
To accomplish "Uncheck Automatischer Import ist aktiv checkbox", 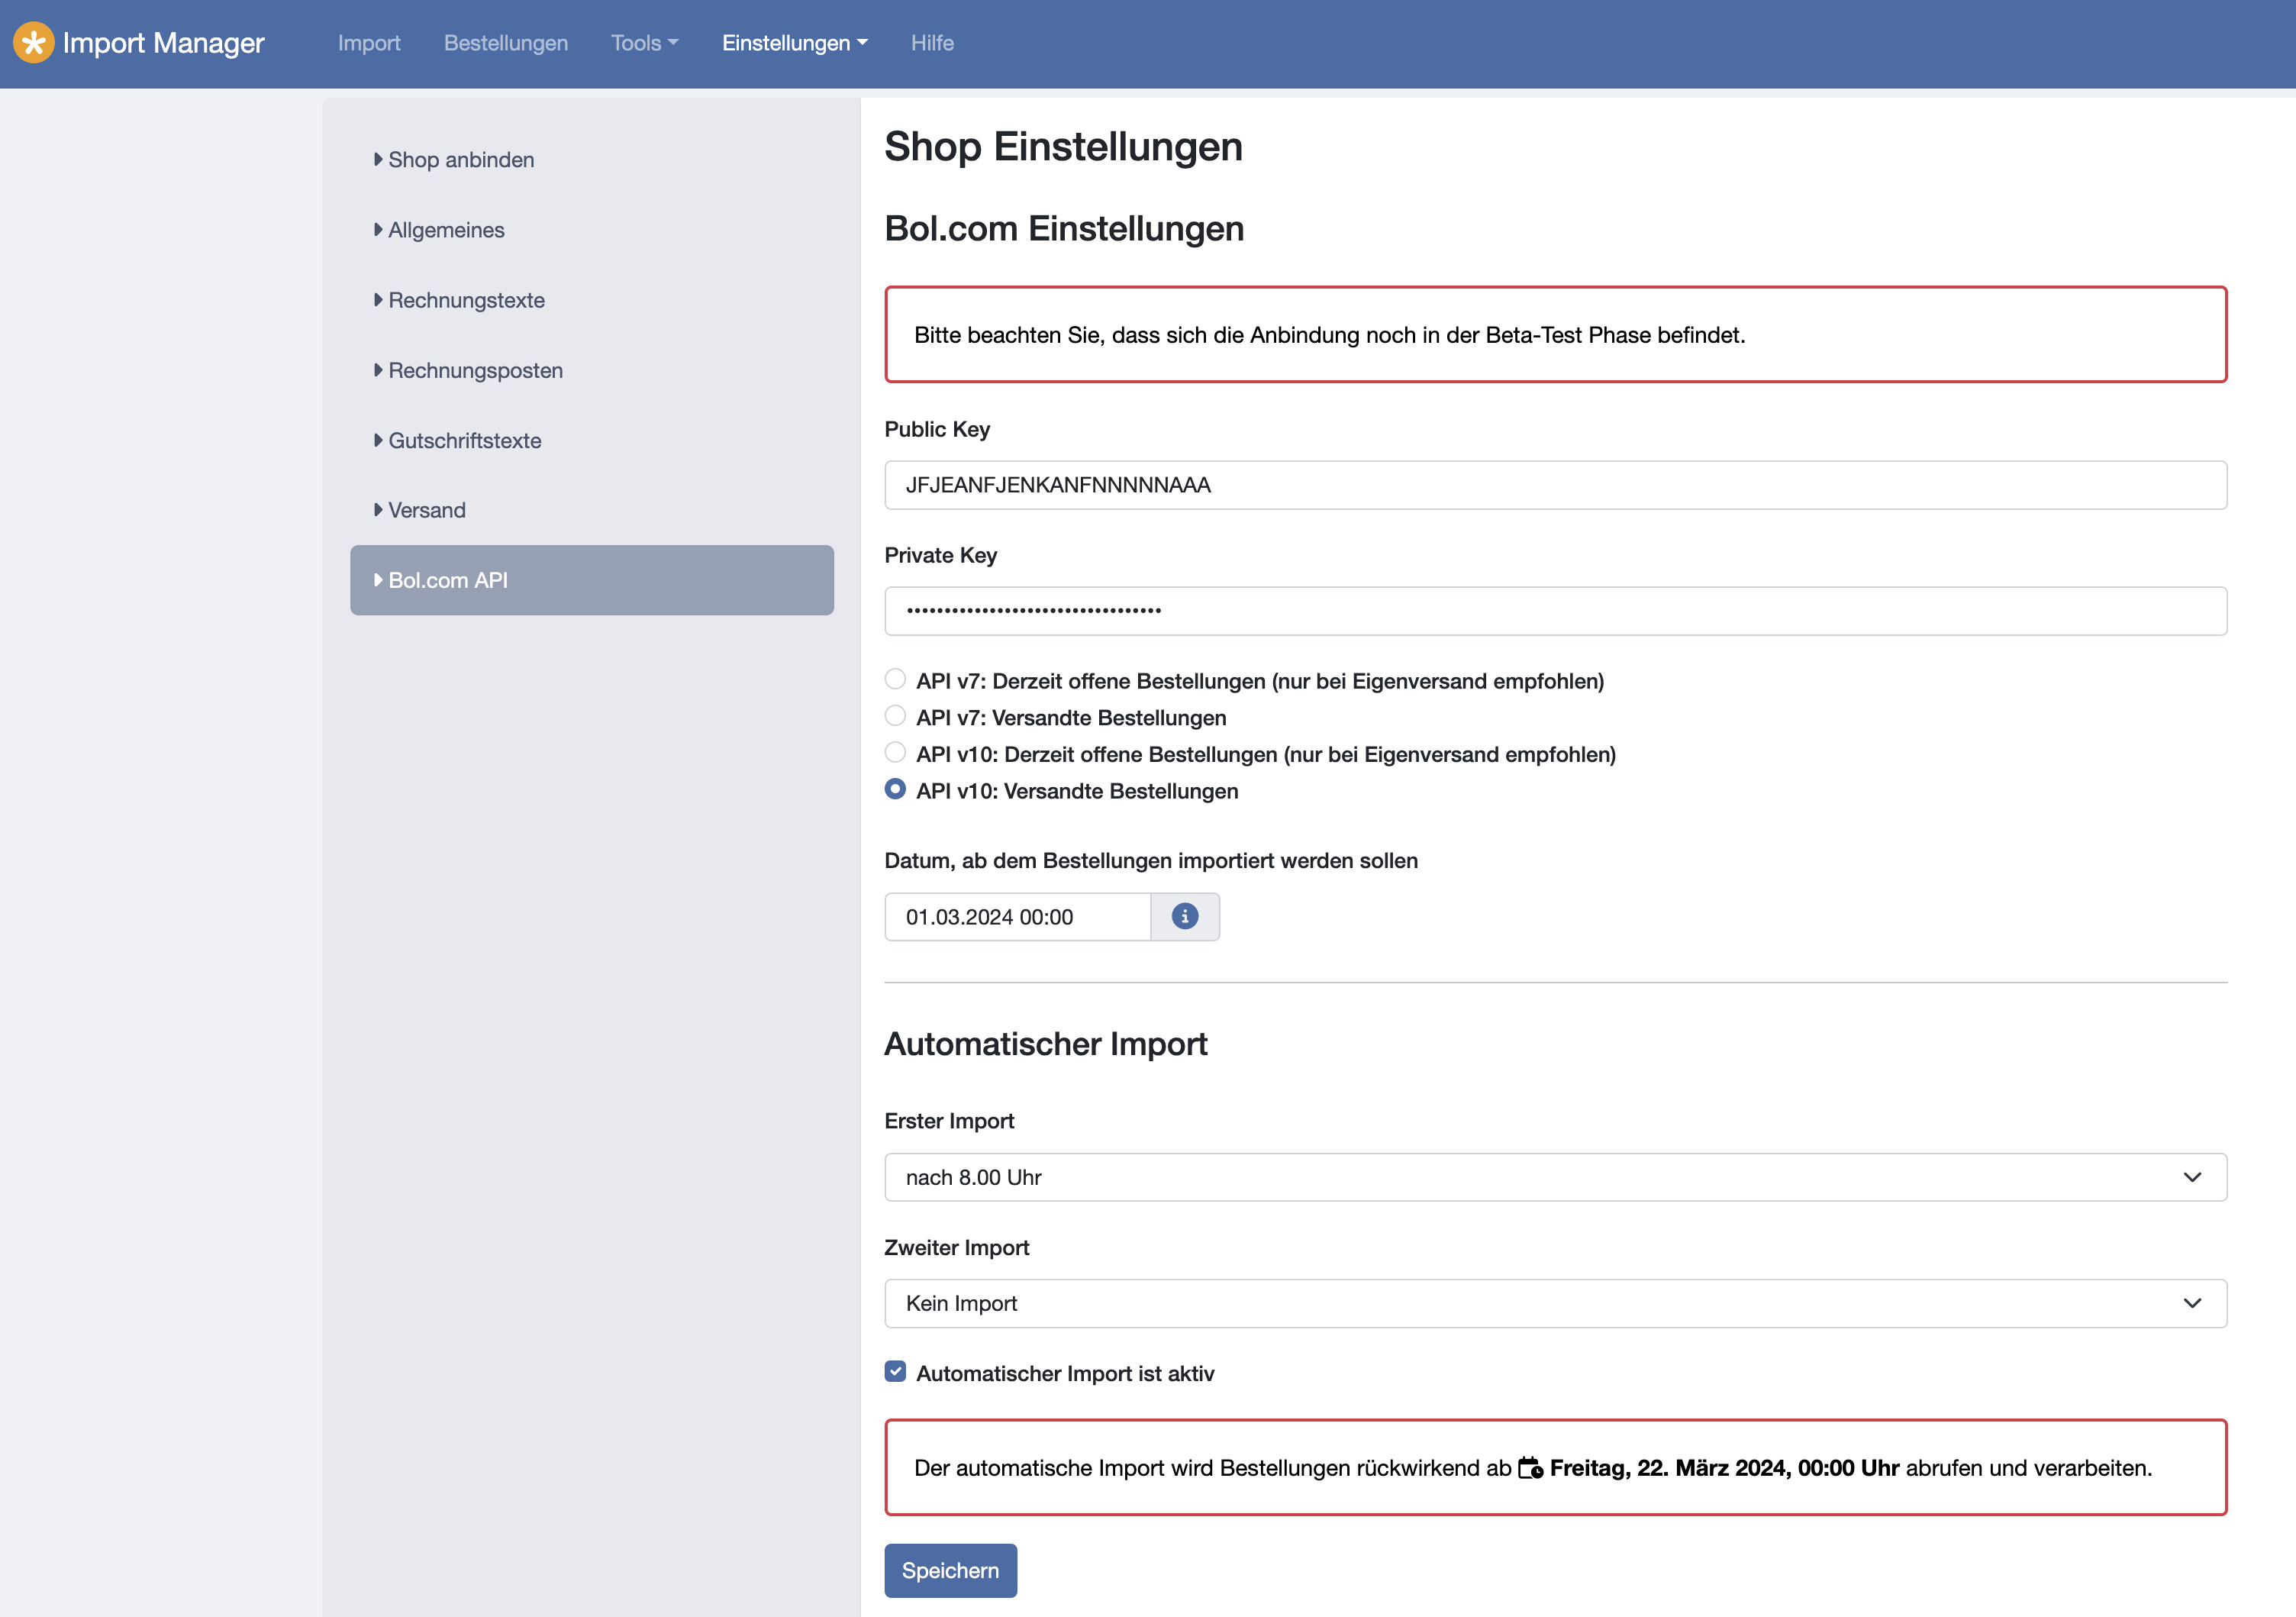I will (x=895, y=1371).
